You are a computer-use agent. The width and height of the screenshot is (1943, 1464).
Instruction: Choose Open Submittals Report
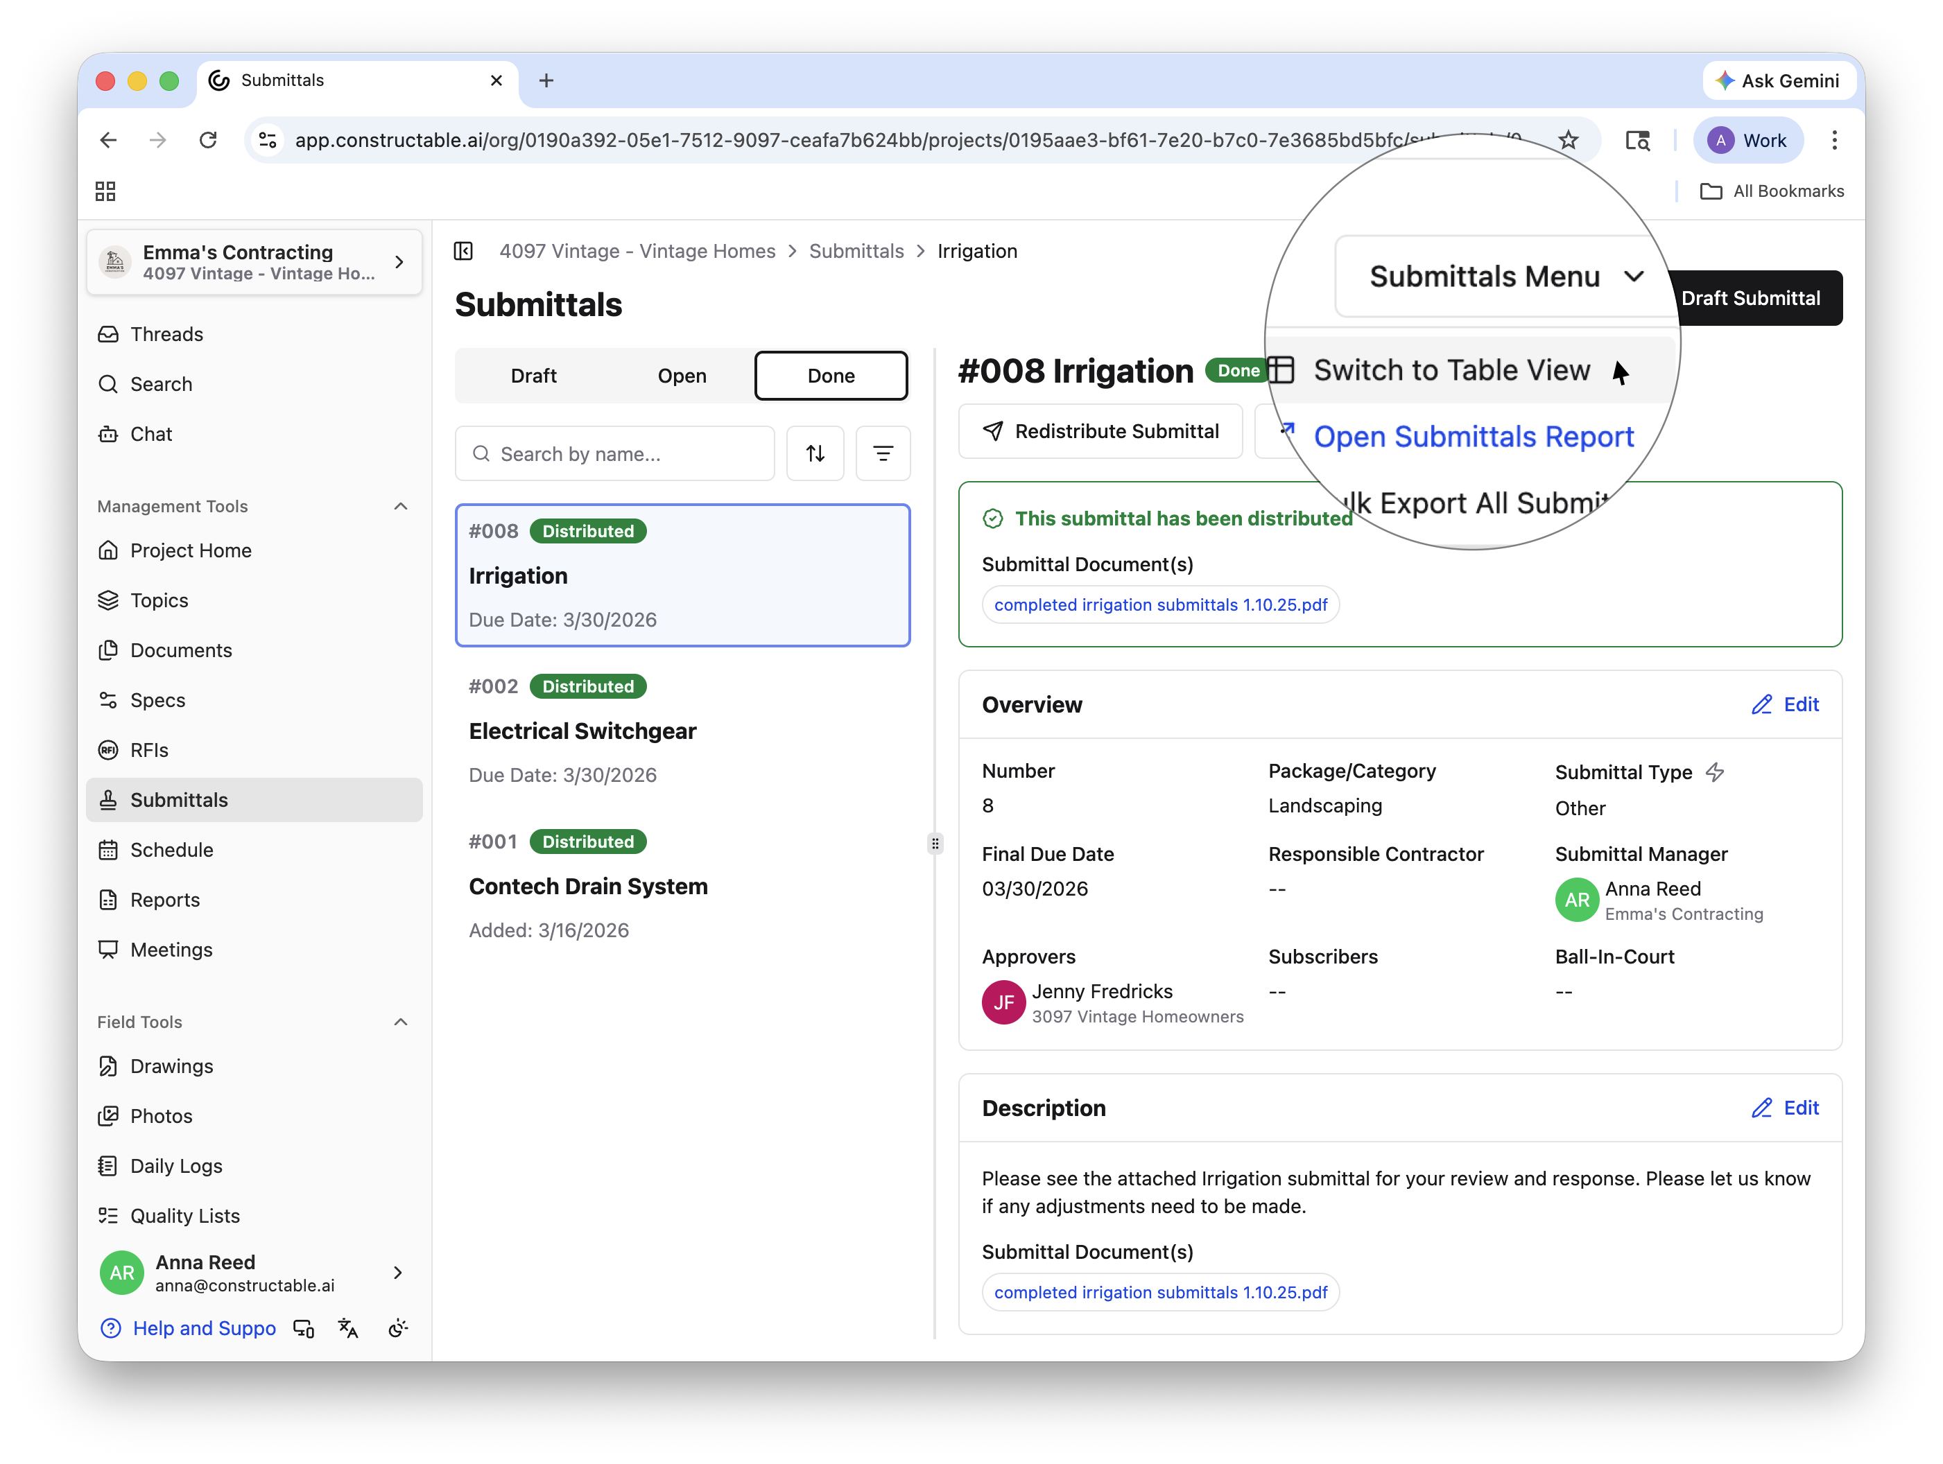tap(1473, 437)
